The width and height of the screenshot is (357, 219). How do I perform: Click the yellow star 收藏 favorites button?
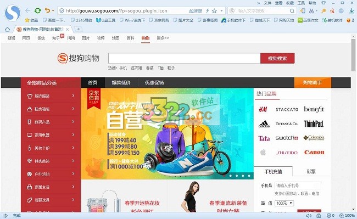[31, 20]
